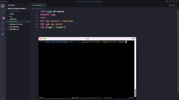The height and width of the screenshot is (100, 179).
Task: Click the VS Code window title text
Action: pyautogui.click(x=89, y=2)
